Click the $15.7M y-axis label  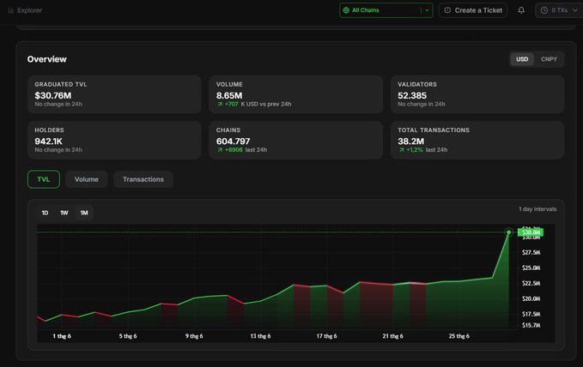click(x=531, y=325)
